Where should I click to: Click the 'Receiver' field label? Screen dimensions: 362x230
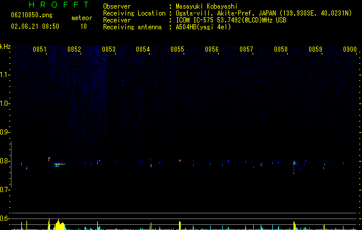point(117,20)
